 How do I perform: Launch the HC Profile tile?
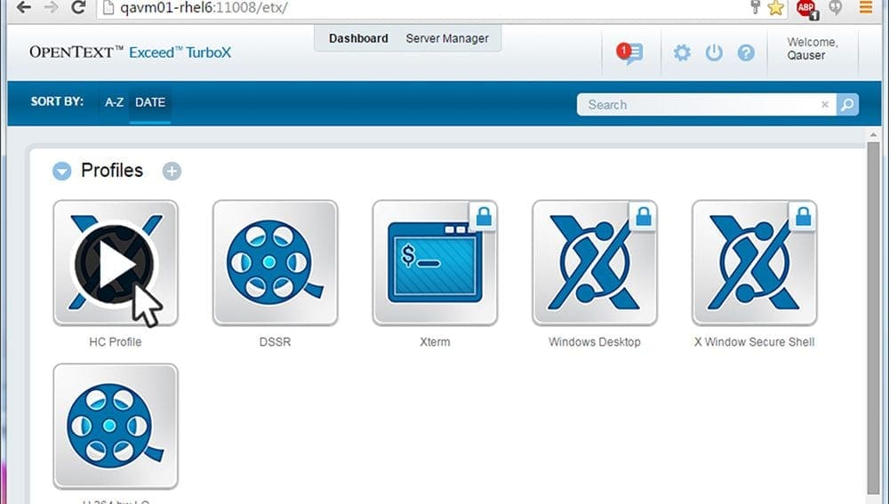[x=115, y=262]
